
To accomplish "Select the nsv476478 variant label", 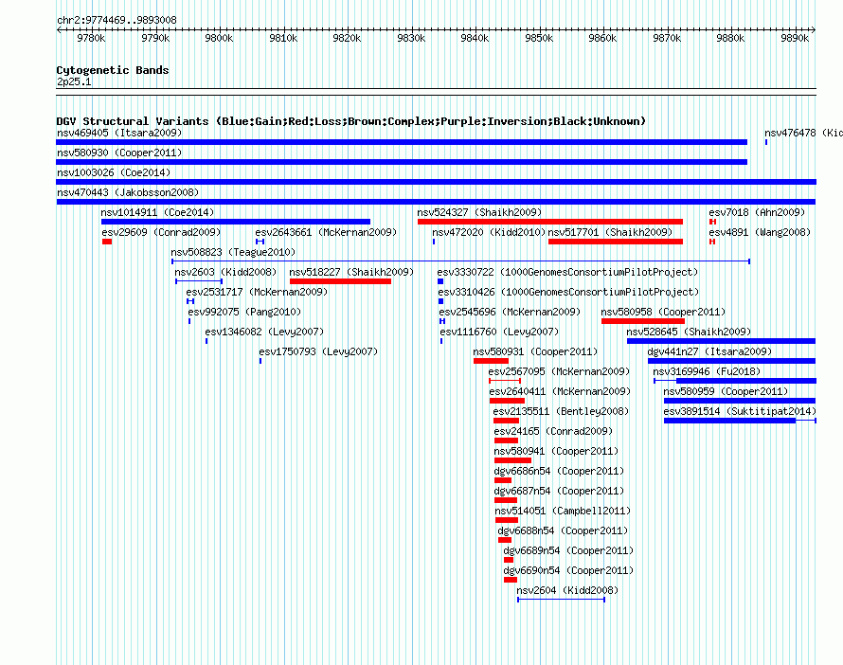I will (803, 133).
